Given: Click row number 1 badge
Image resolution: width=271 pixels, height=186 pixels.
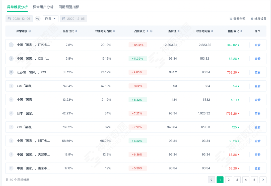Looking at the screenshot, I should tap(11, 45).
